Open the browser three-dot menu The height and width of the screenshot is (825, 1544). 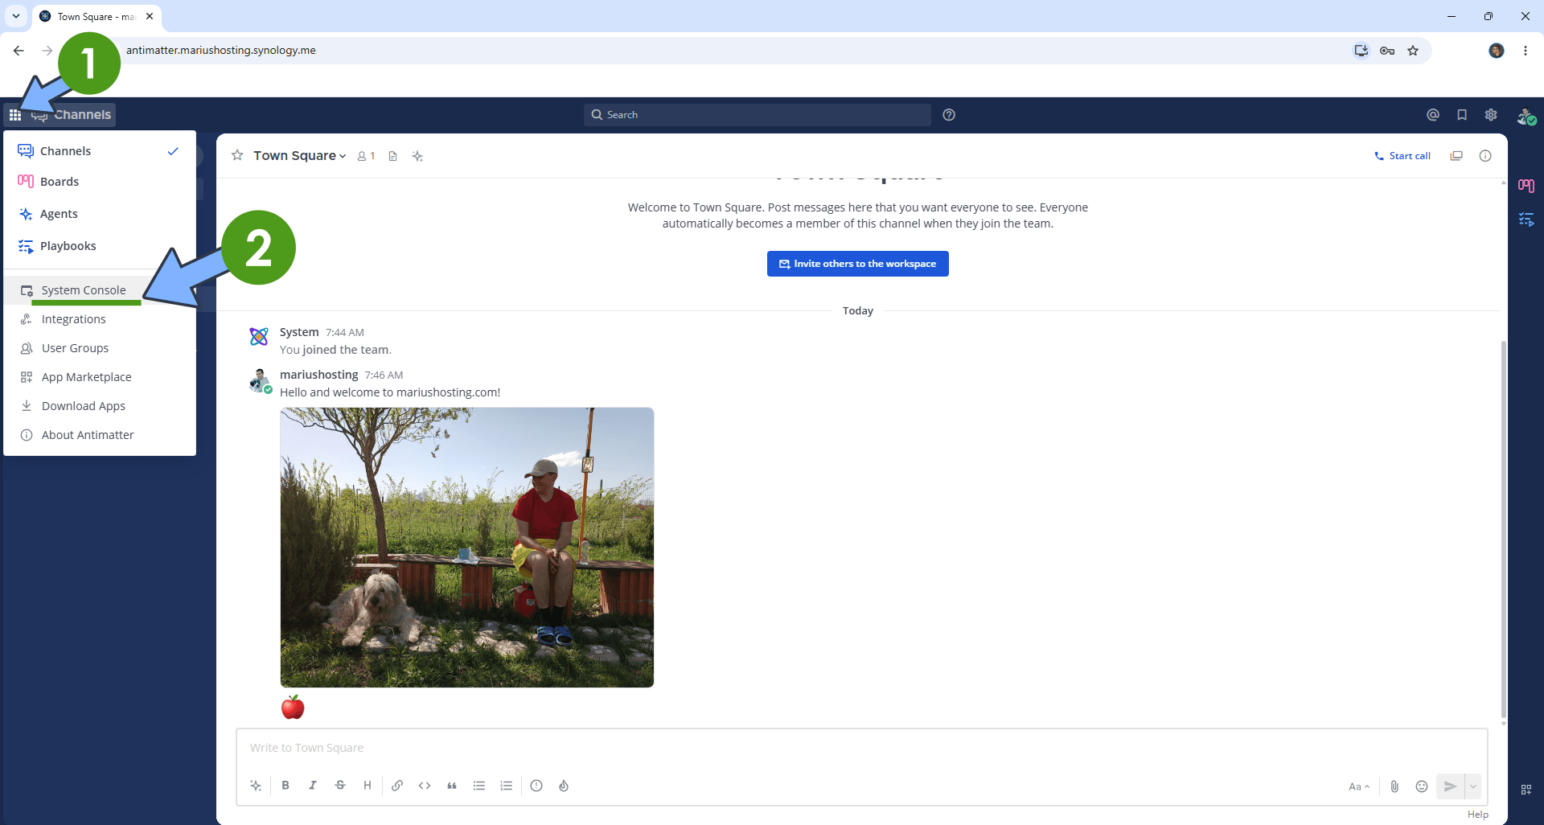1526,51
